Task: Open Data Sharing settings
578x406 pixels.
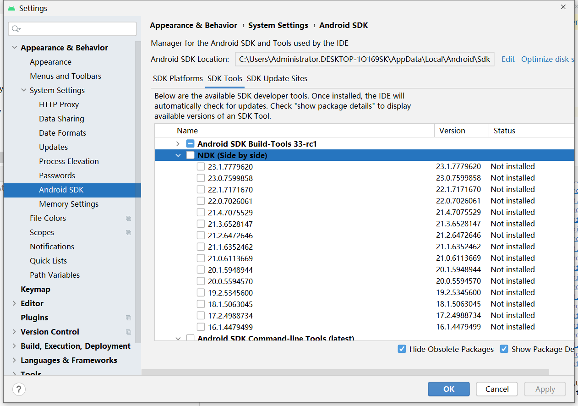Action: (61, 119)
